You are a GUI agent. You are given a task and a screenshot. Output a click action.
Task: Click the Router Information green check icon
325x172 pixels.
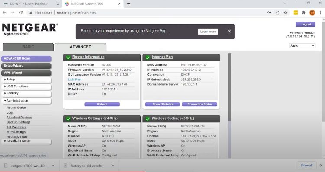click(x=68, y=57)
